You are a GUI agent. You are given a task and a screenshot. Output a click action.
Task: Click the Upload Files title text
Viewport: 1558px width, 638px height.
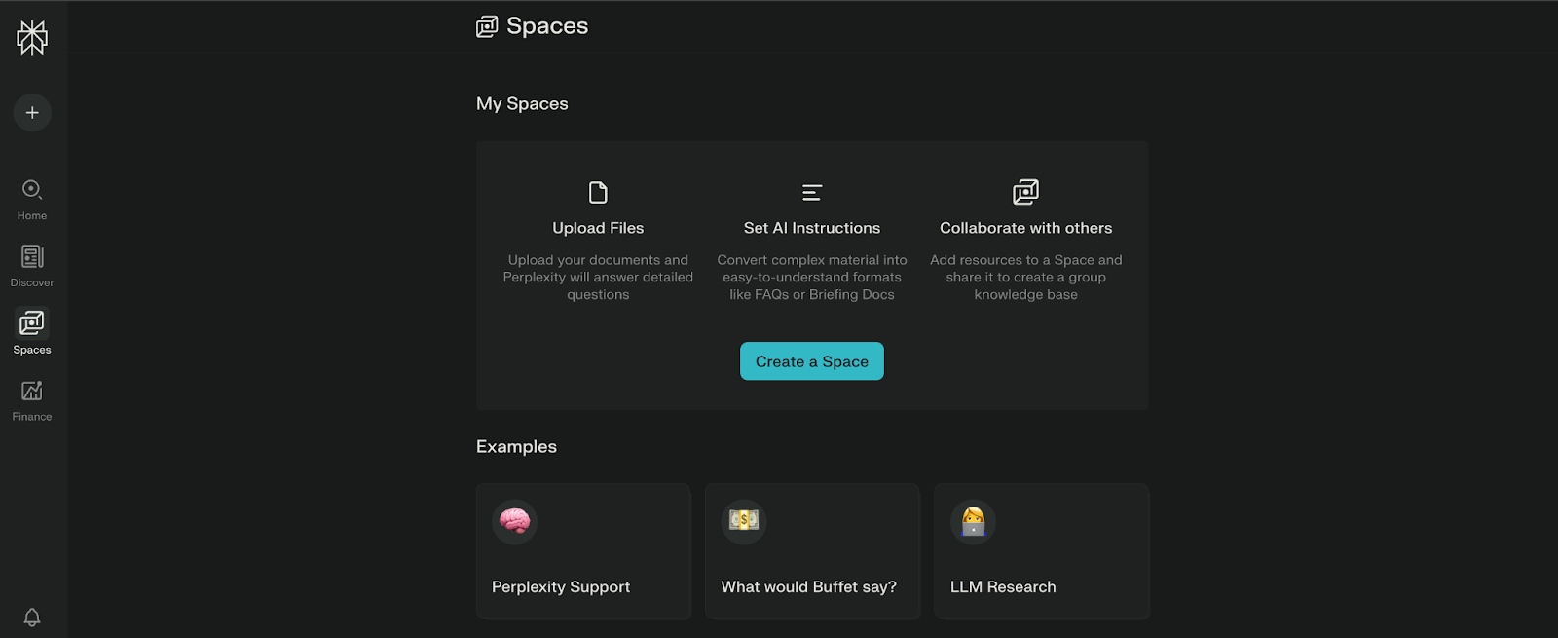pos(598,228)
